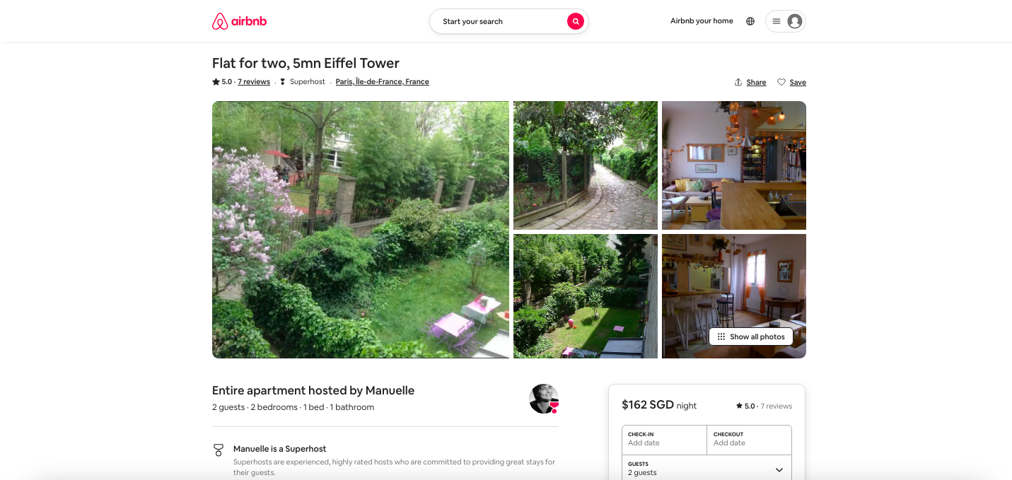Open the language globe icon
This screenshot has height=480, width=1012.
(x=750, y=21)
